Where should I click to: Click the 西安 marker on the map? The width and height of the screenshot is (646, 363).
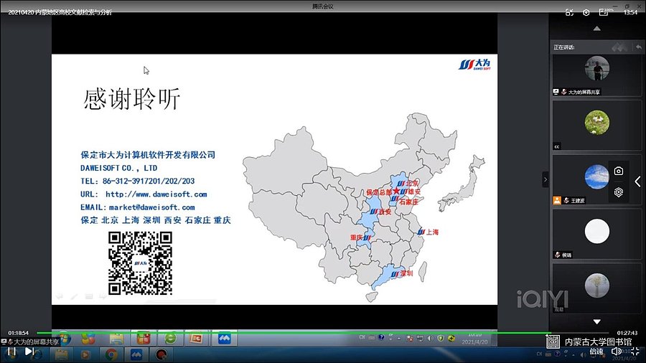[380, 212]
